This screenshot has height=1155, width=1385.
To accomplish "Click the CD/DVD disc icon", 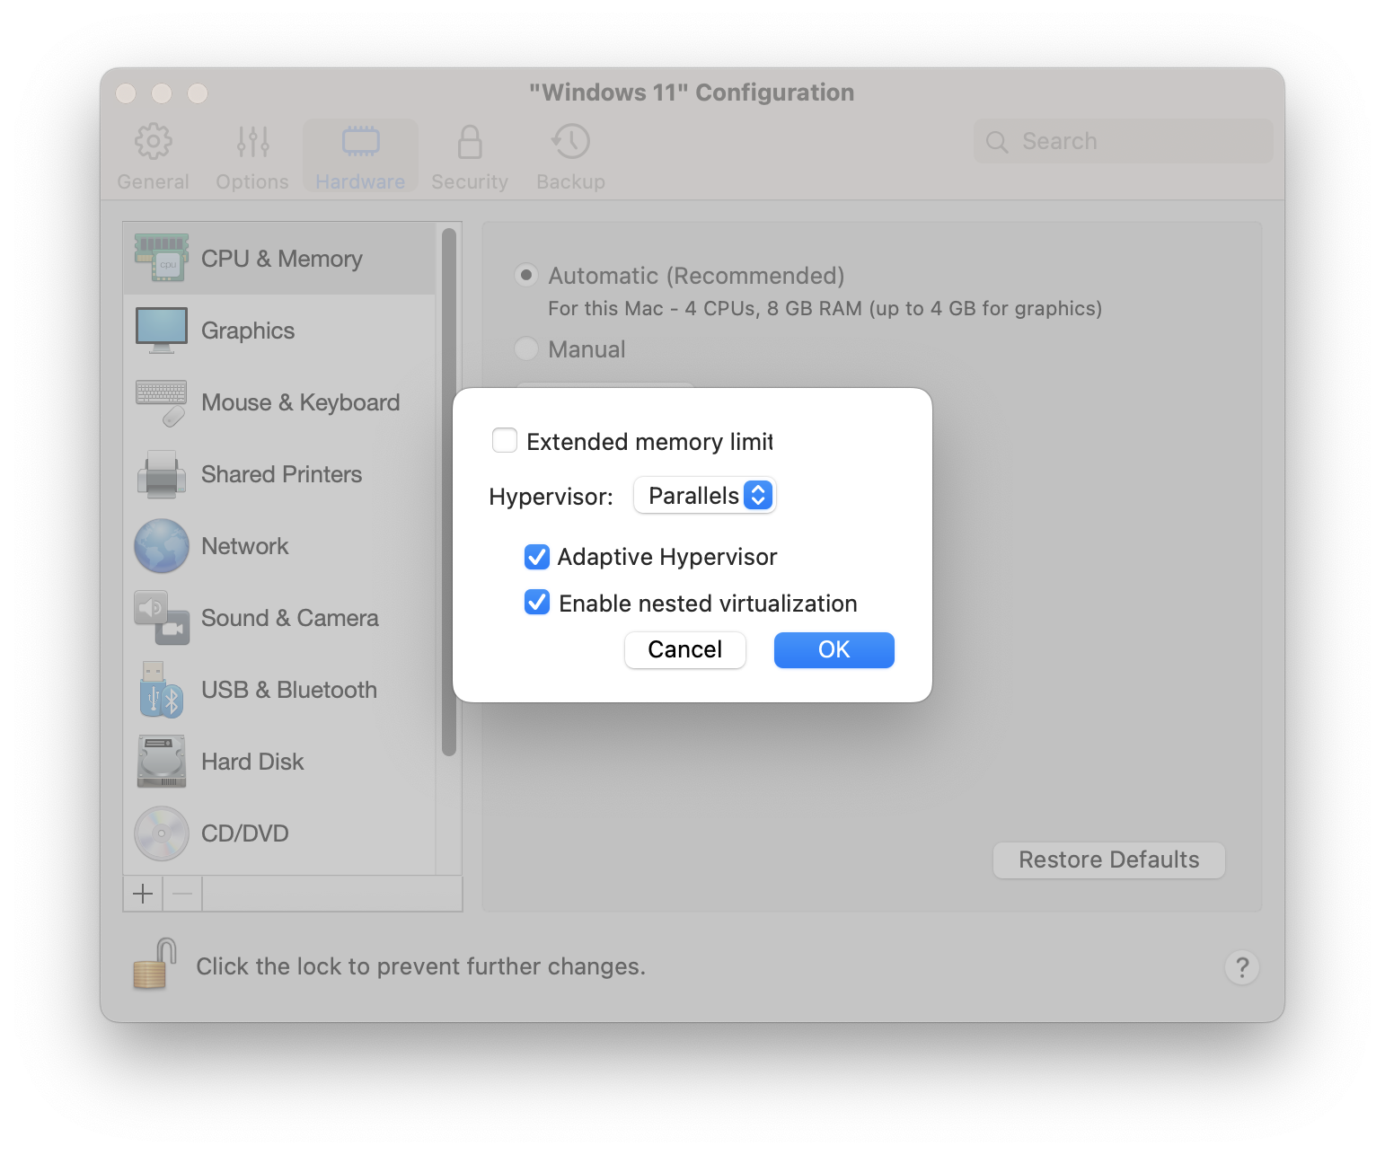I will [x=162, y=833].
